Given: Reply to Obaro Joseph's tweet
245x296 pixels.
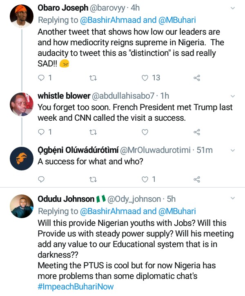Looking at the screenshot, I should (x=41, y=78).
